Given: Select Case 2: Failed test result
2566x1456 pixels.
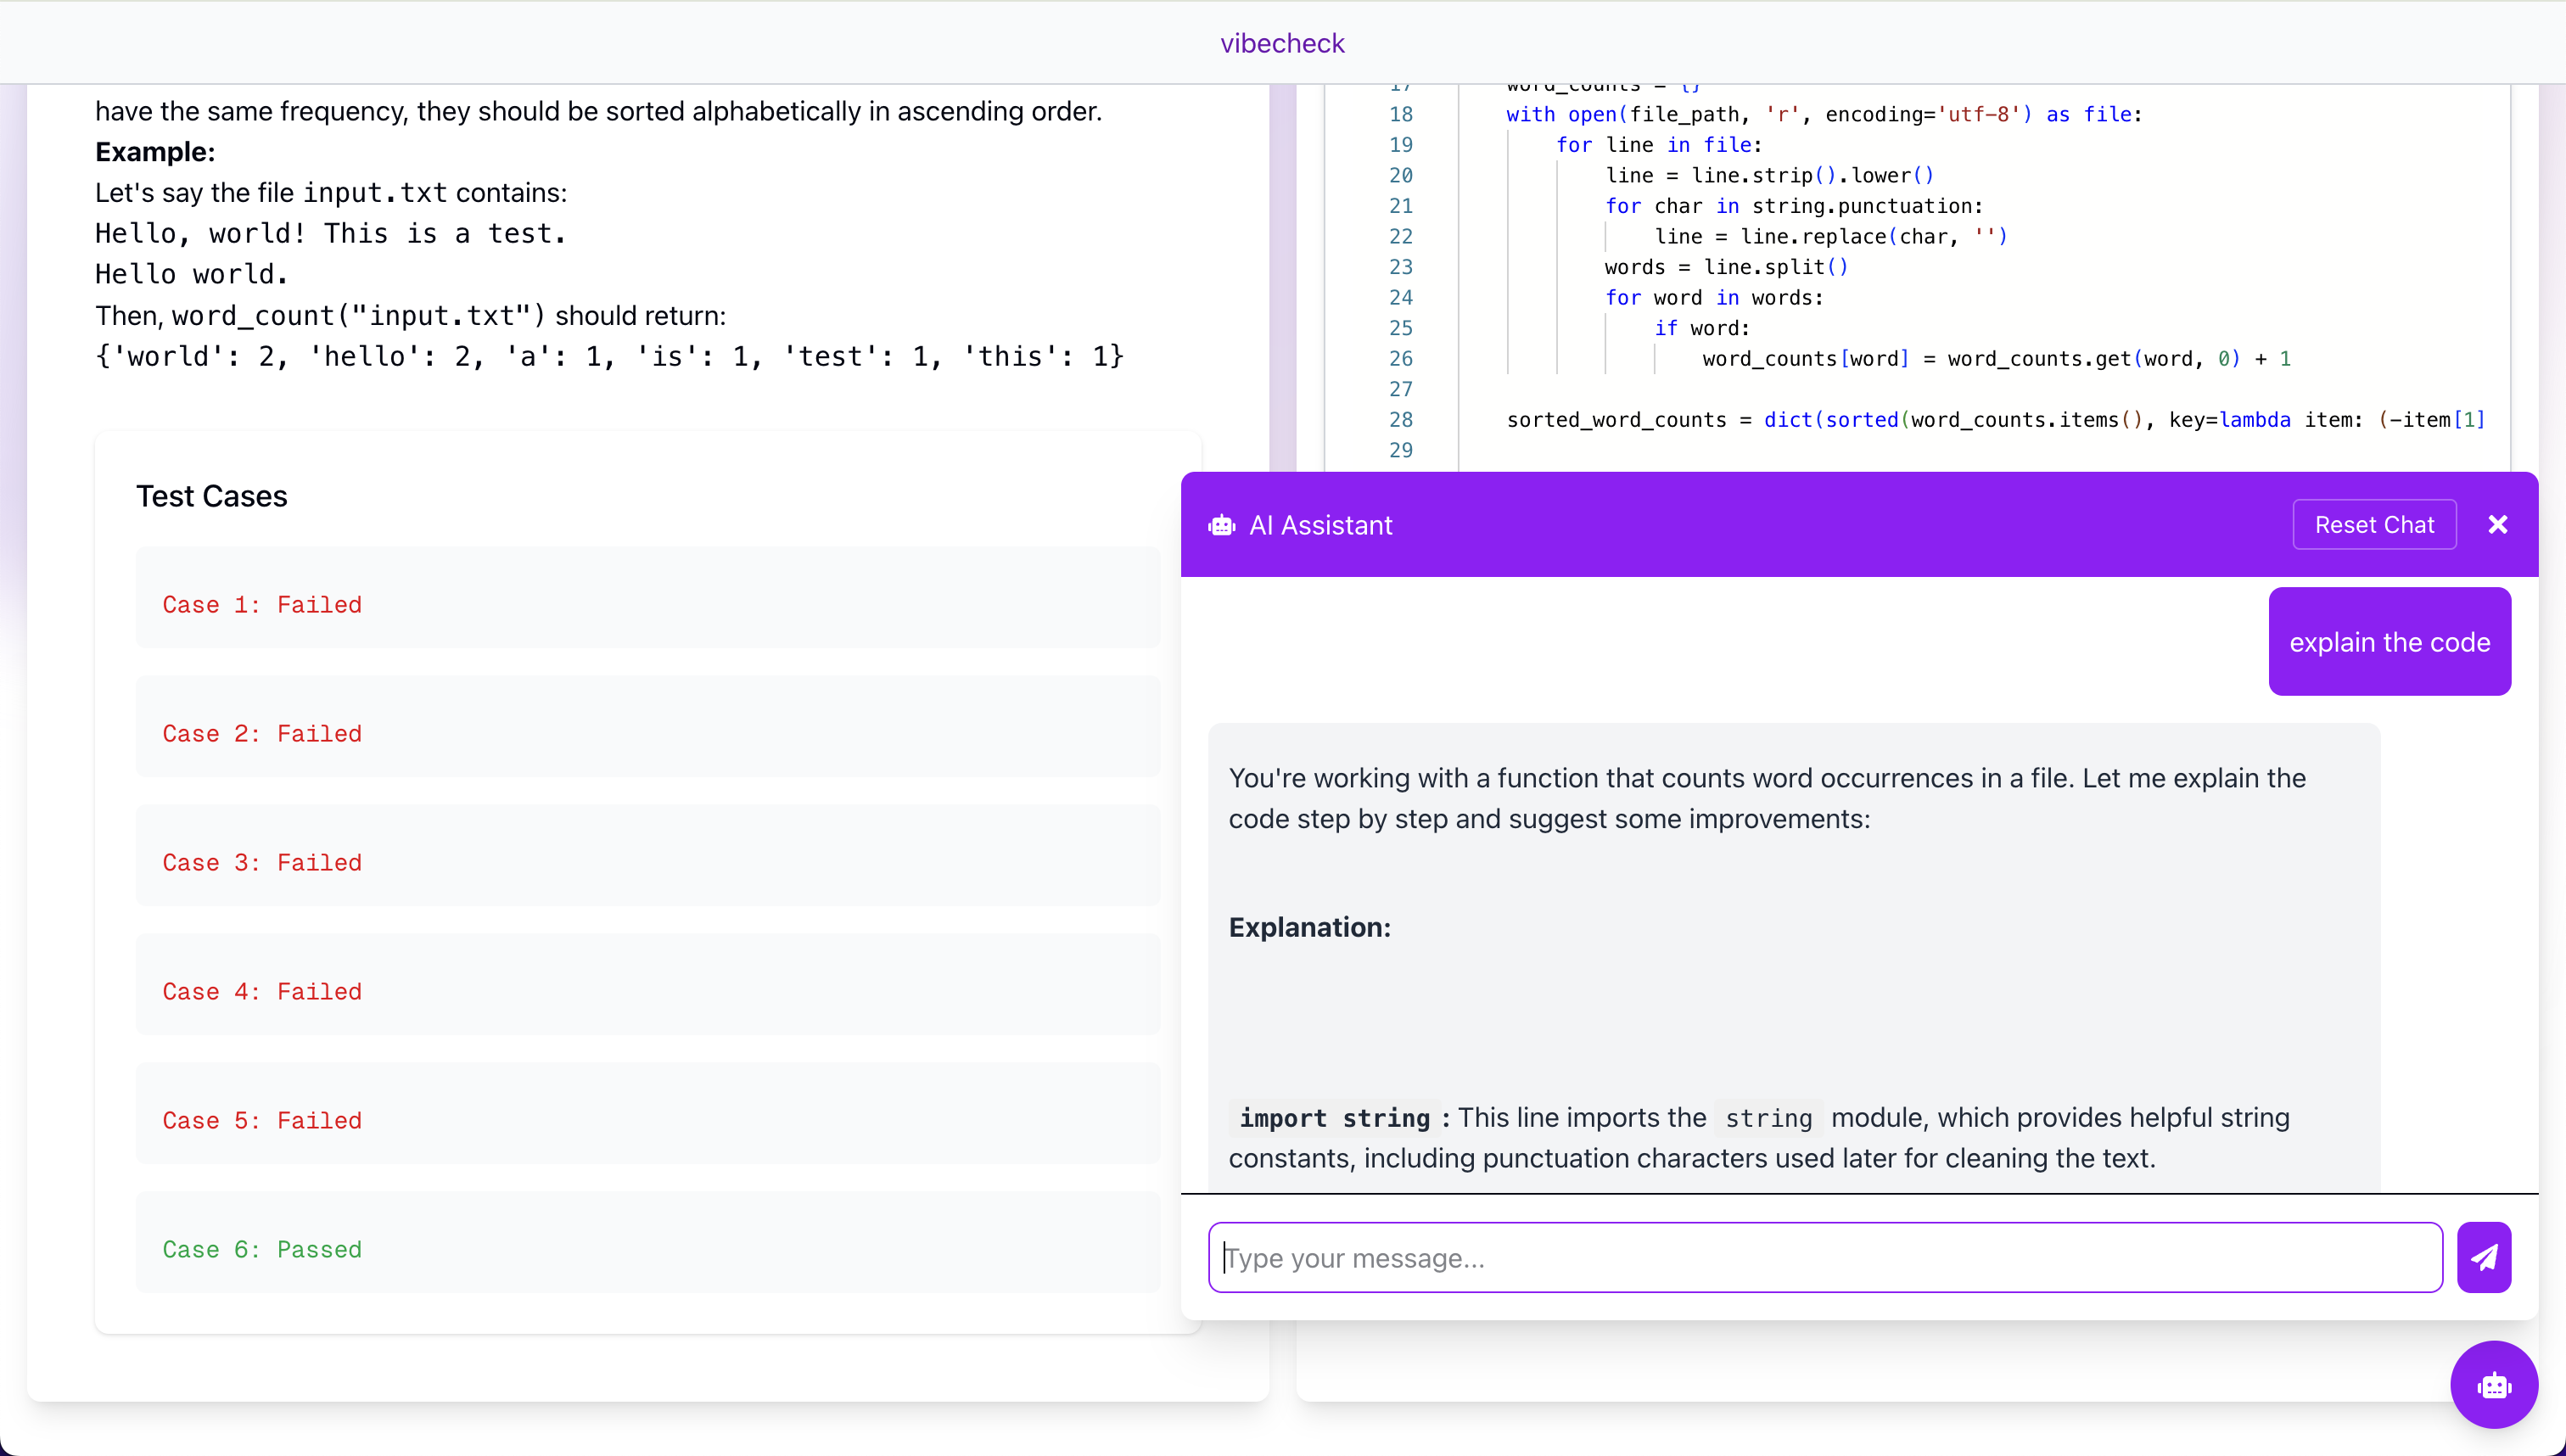Looking at the screenshot, I should click(262, 733).
